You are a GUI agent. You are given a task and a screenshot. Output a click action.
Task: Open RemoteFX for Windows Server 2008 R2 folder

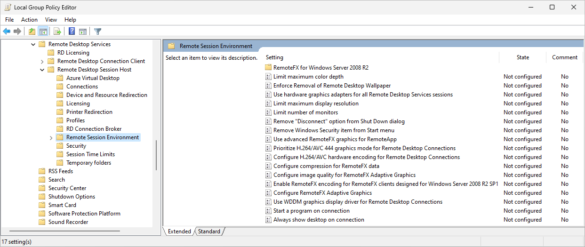tap(321, 68)
